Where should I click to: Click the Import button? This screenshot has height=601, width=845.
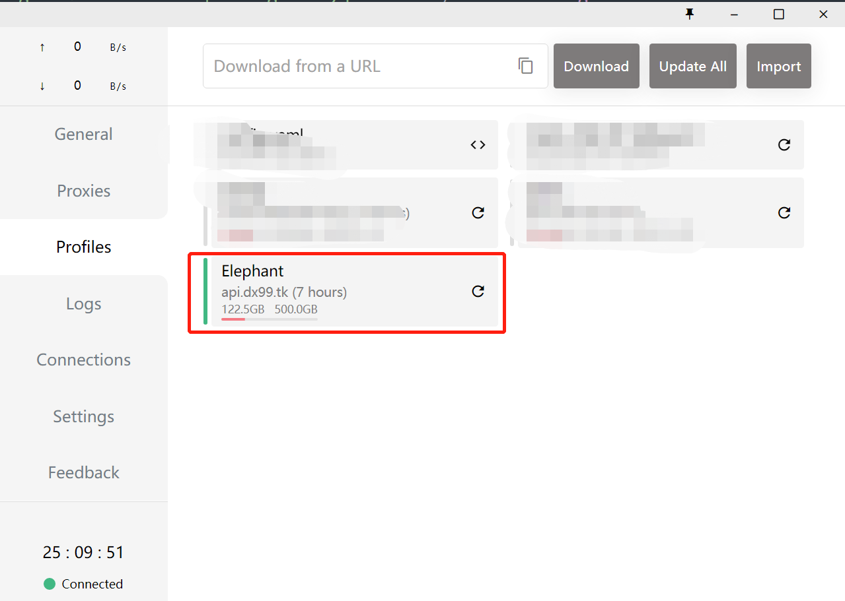(778, 66)
